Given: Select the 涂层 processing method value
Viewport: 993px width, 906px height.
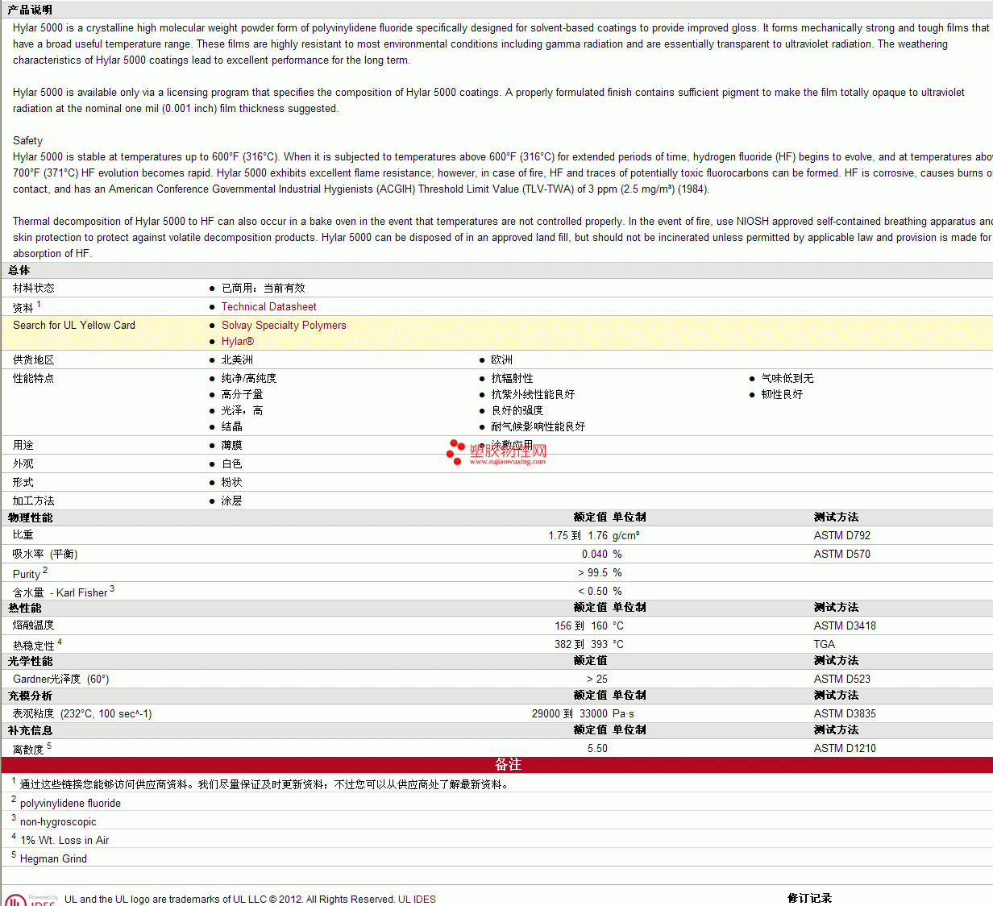Looking at the screenshot, I should [x=231, y=501].
